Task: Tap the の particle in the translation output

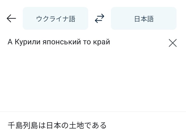Action: pos(65,125)
